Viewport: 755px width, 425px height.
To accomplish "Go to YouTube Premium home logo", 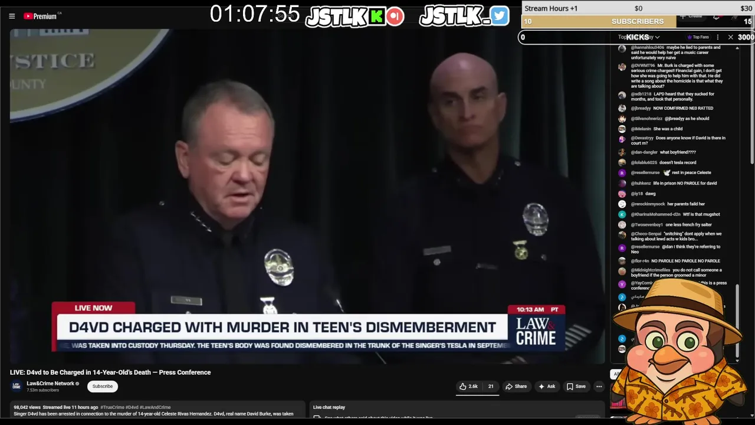I will pyautogui.click(x=40, y=16).
